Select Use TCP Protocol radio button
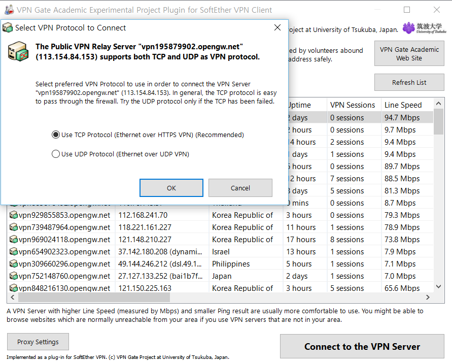This screenshot has height=364, width=452. tap(56, 135)
